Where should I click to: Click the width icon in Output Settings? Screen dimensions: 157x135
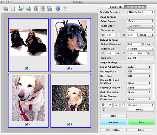(x=103, y=53)
